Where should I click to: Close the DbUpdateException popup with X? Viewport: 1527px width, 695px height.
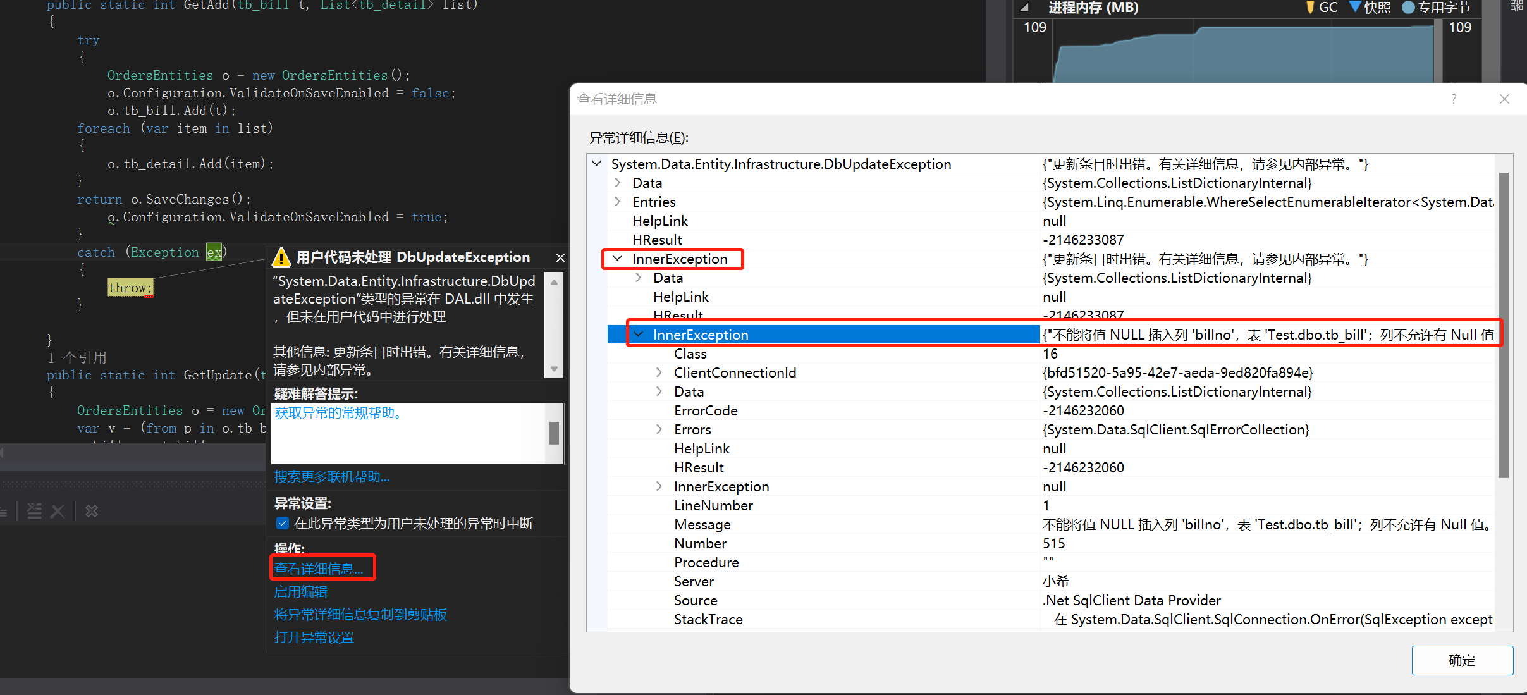560,257
